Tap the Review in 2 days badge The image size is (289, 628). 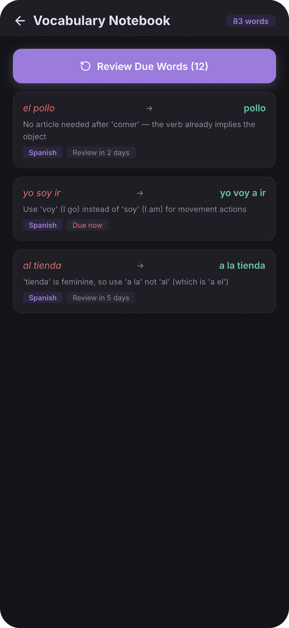(101, 153)
